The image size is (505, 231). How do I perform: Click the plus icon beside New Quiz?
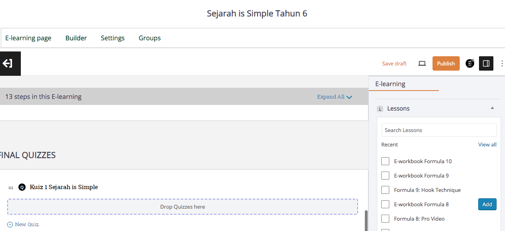click(10, 225)
